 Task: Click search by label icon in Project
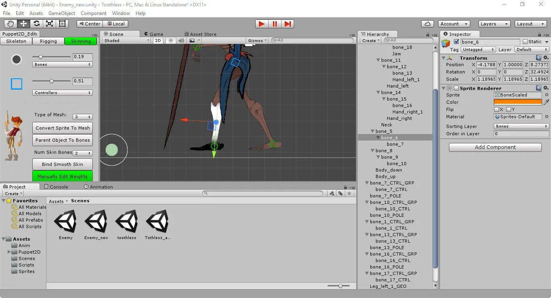340,193
